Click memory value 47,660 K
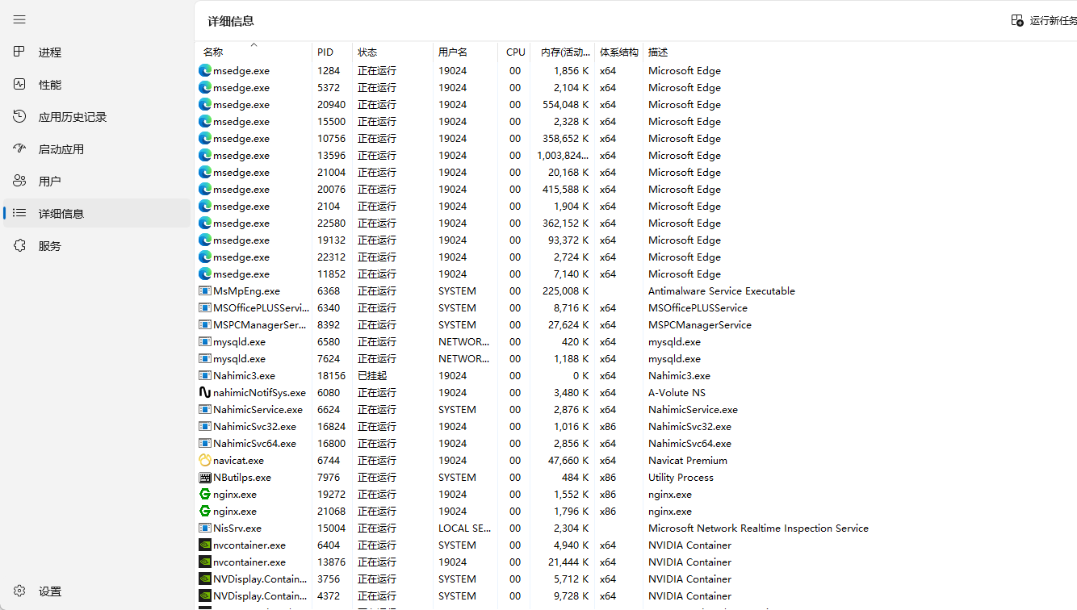This screenshot has width=1077, height=610. 568,460
